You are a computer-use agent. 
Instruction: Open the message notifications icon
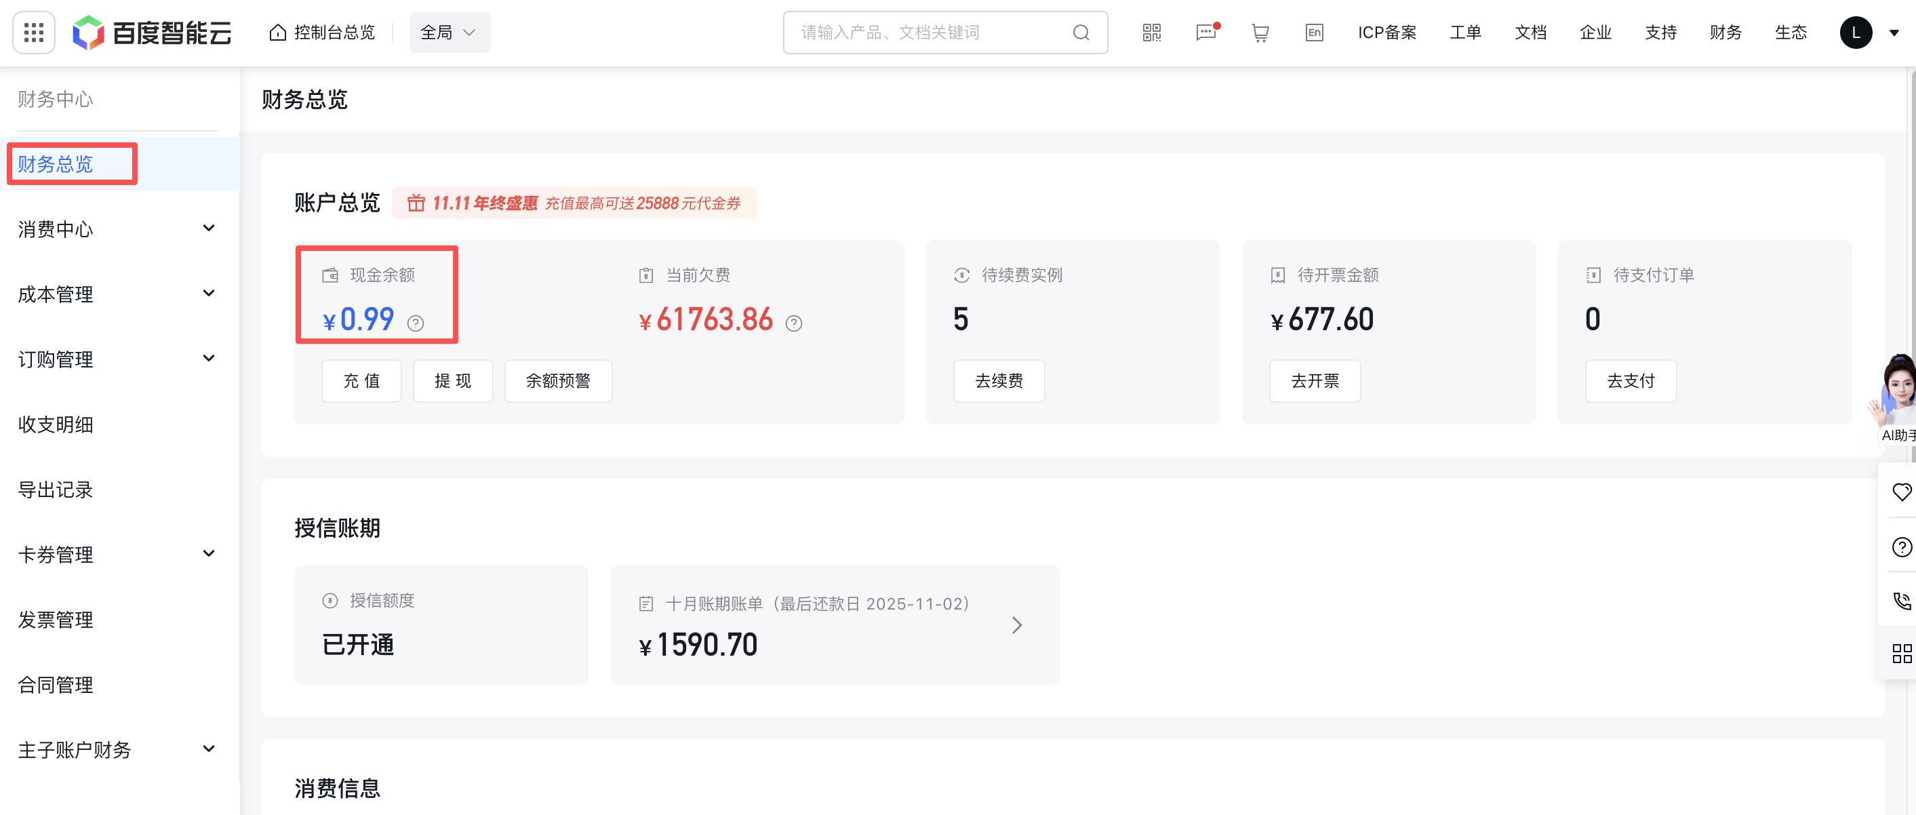click(1205, 33)
